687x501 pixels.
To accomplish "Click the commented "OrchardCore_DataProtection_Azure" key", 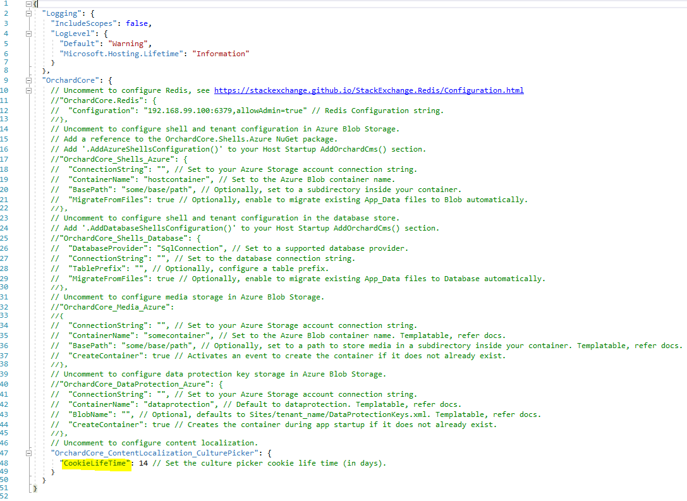I will point(135,385).
